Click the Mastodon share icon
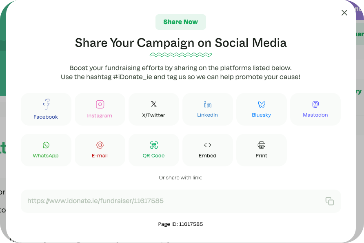Viewport: 364px width, 243px height. (x=315, y=104)
